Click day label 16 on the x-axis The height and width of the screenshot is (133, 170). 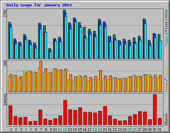(x=85, y=129)
